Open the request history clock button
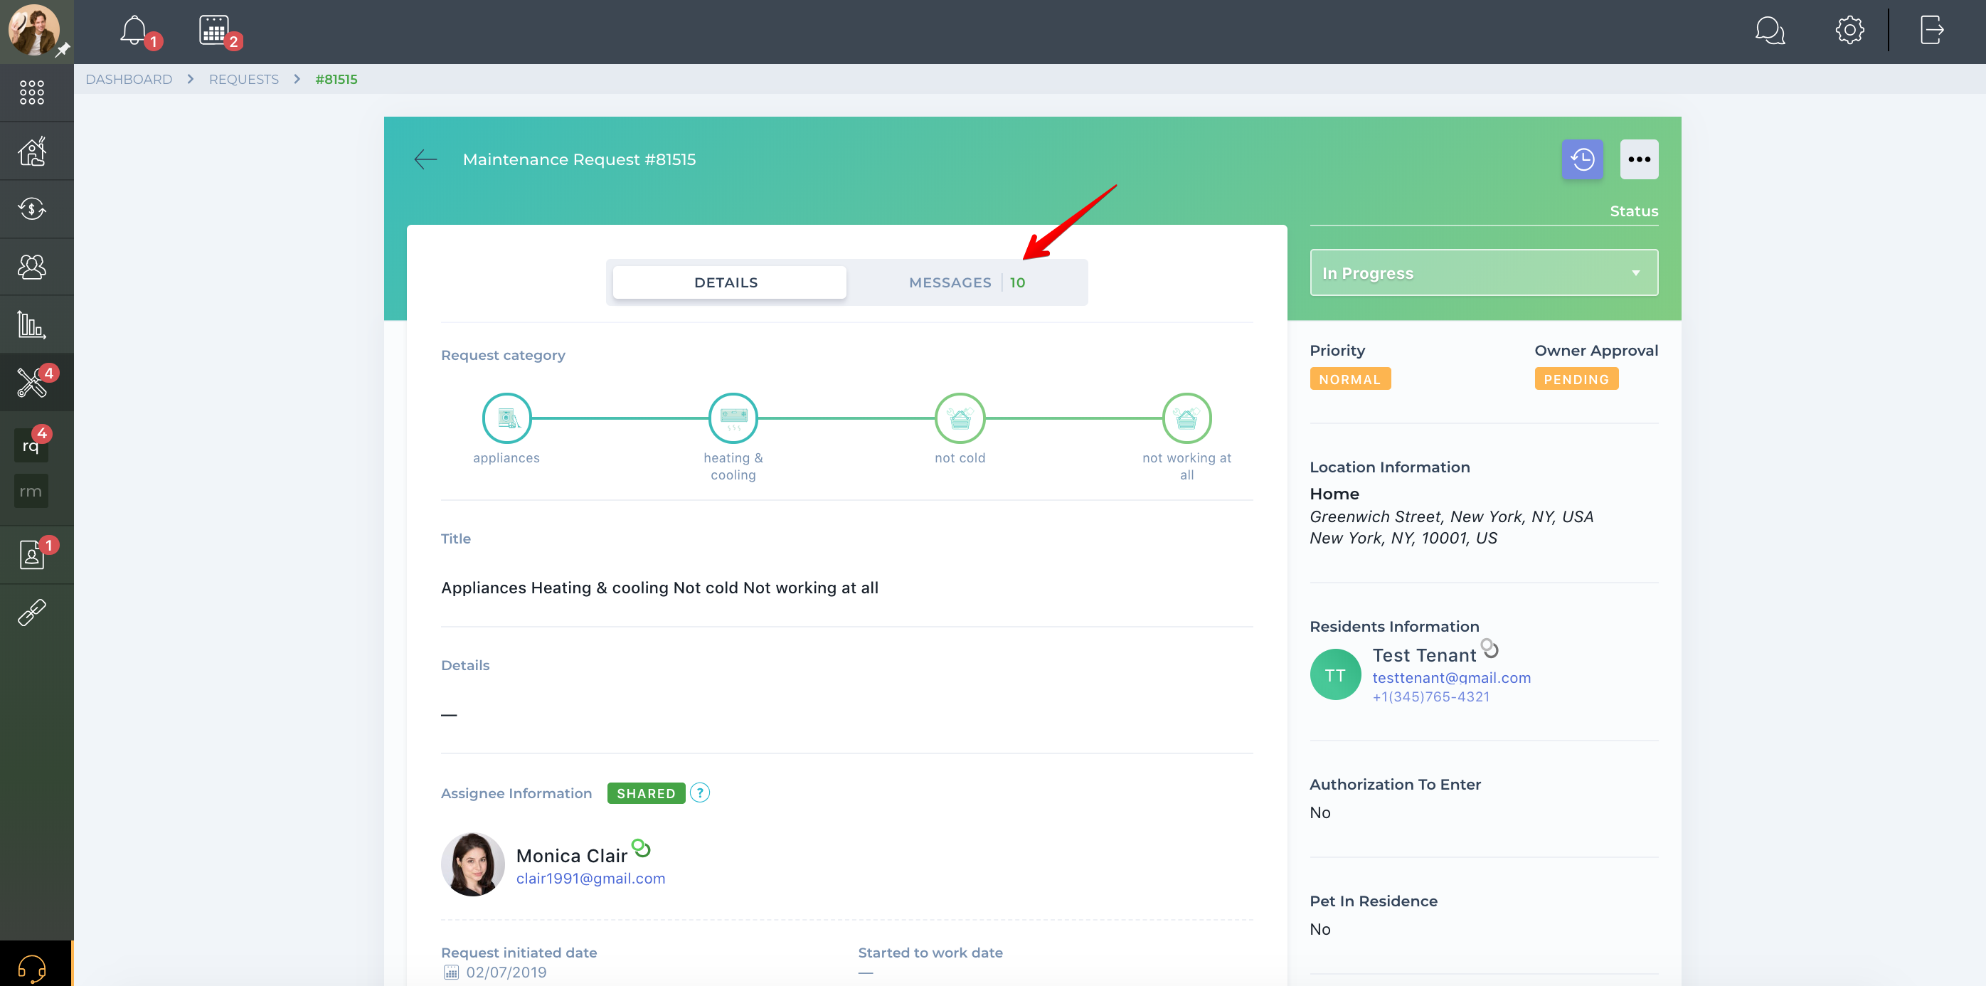 point(1582,159)
